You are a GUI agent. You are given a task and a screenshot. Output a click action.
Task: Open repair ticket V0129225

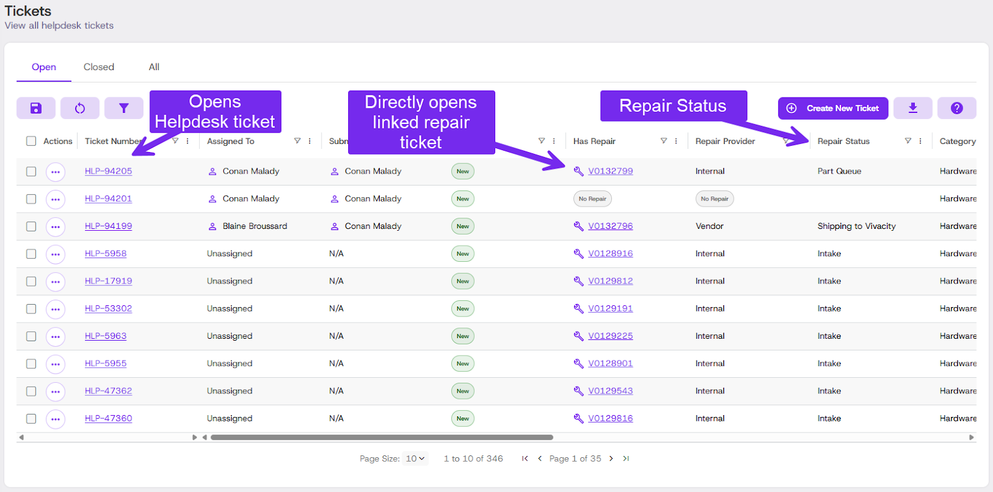[611, 336]
